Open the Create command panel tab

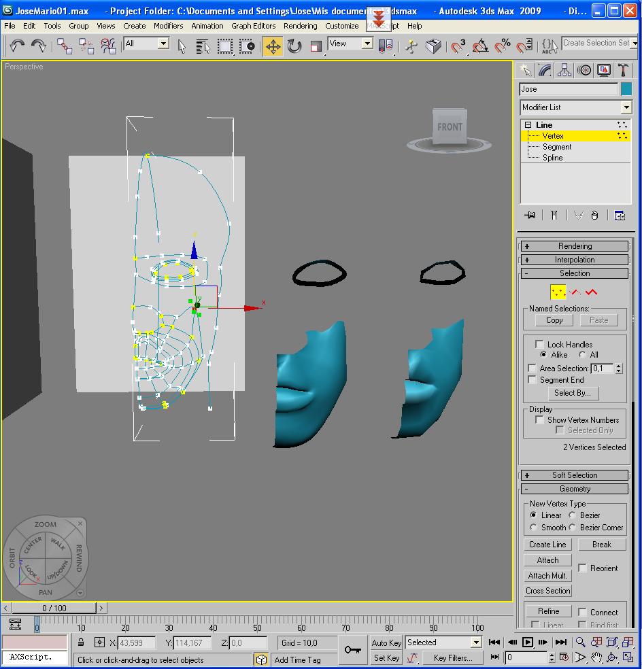(x=526, y=71)
